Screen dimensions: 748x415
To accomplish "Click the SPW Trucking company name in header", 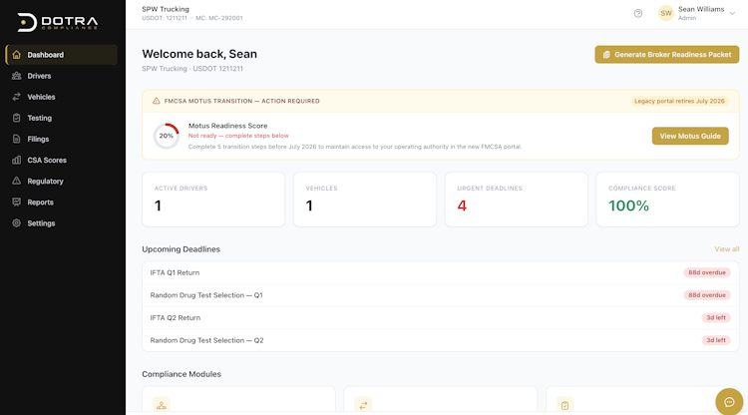I will [165, 9].
